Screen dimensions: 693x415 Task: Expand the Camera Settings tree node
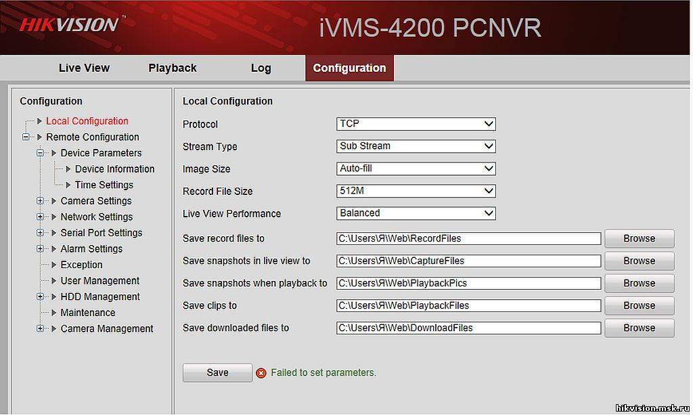40,200
